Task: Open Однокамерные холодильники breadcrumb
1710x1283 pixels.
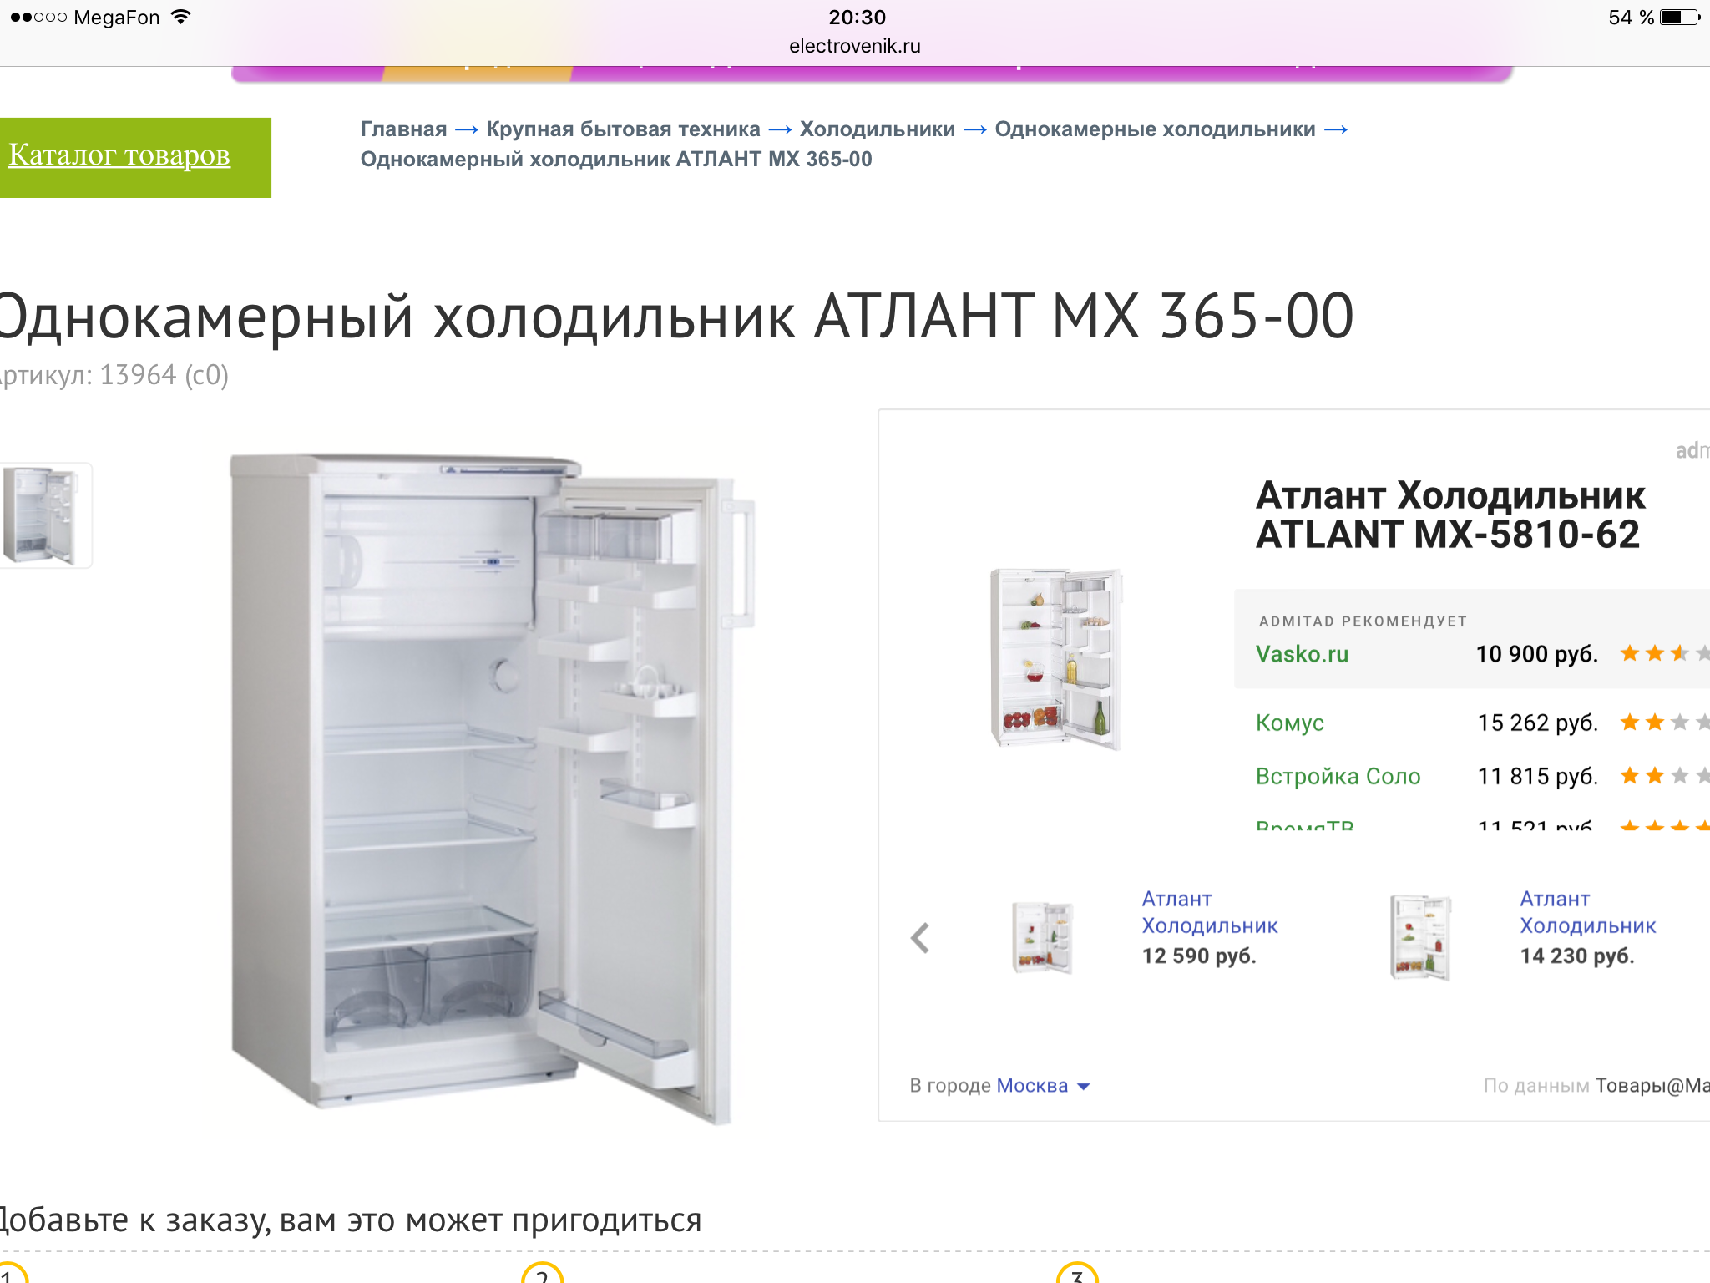Action: click(1155, 129)
